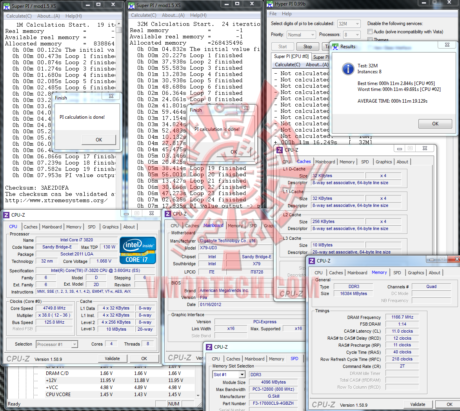Enable the Audio service disable checkbox
Image resolution: width=460 pixels, height=411 pixels.
click(x=370, y=31)
